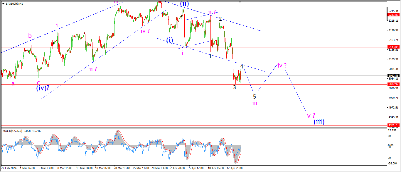Image resolution: width=401 pixels, height=172 pixels.
Task: Click the blue (iii) wave label
Action: click(319, 122)
